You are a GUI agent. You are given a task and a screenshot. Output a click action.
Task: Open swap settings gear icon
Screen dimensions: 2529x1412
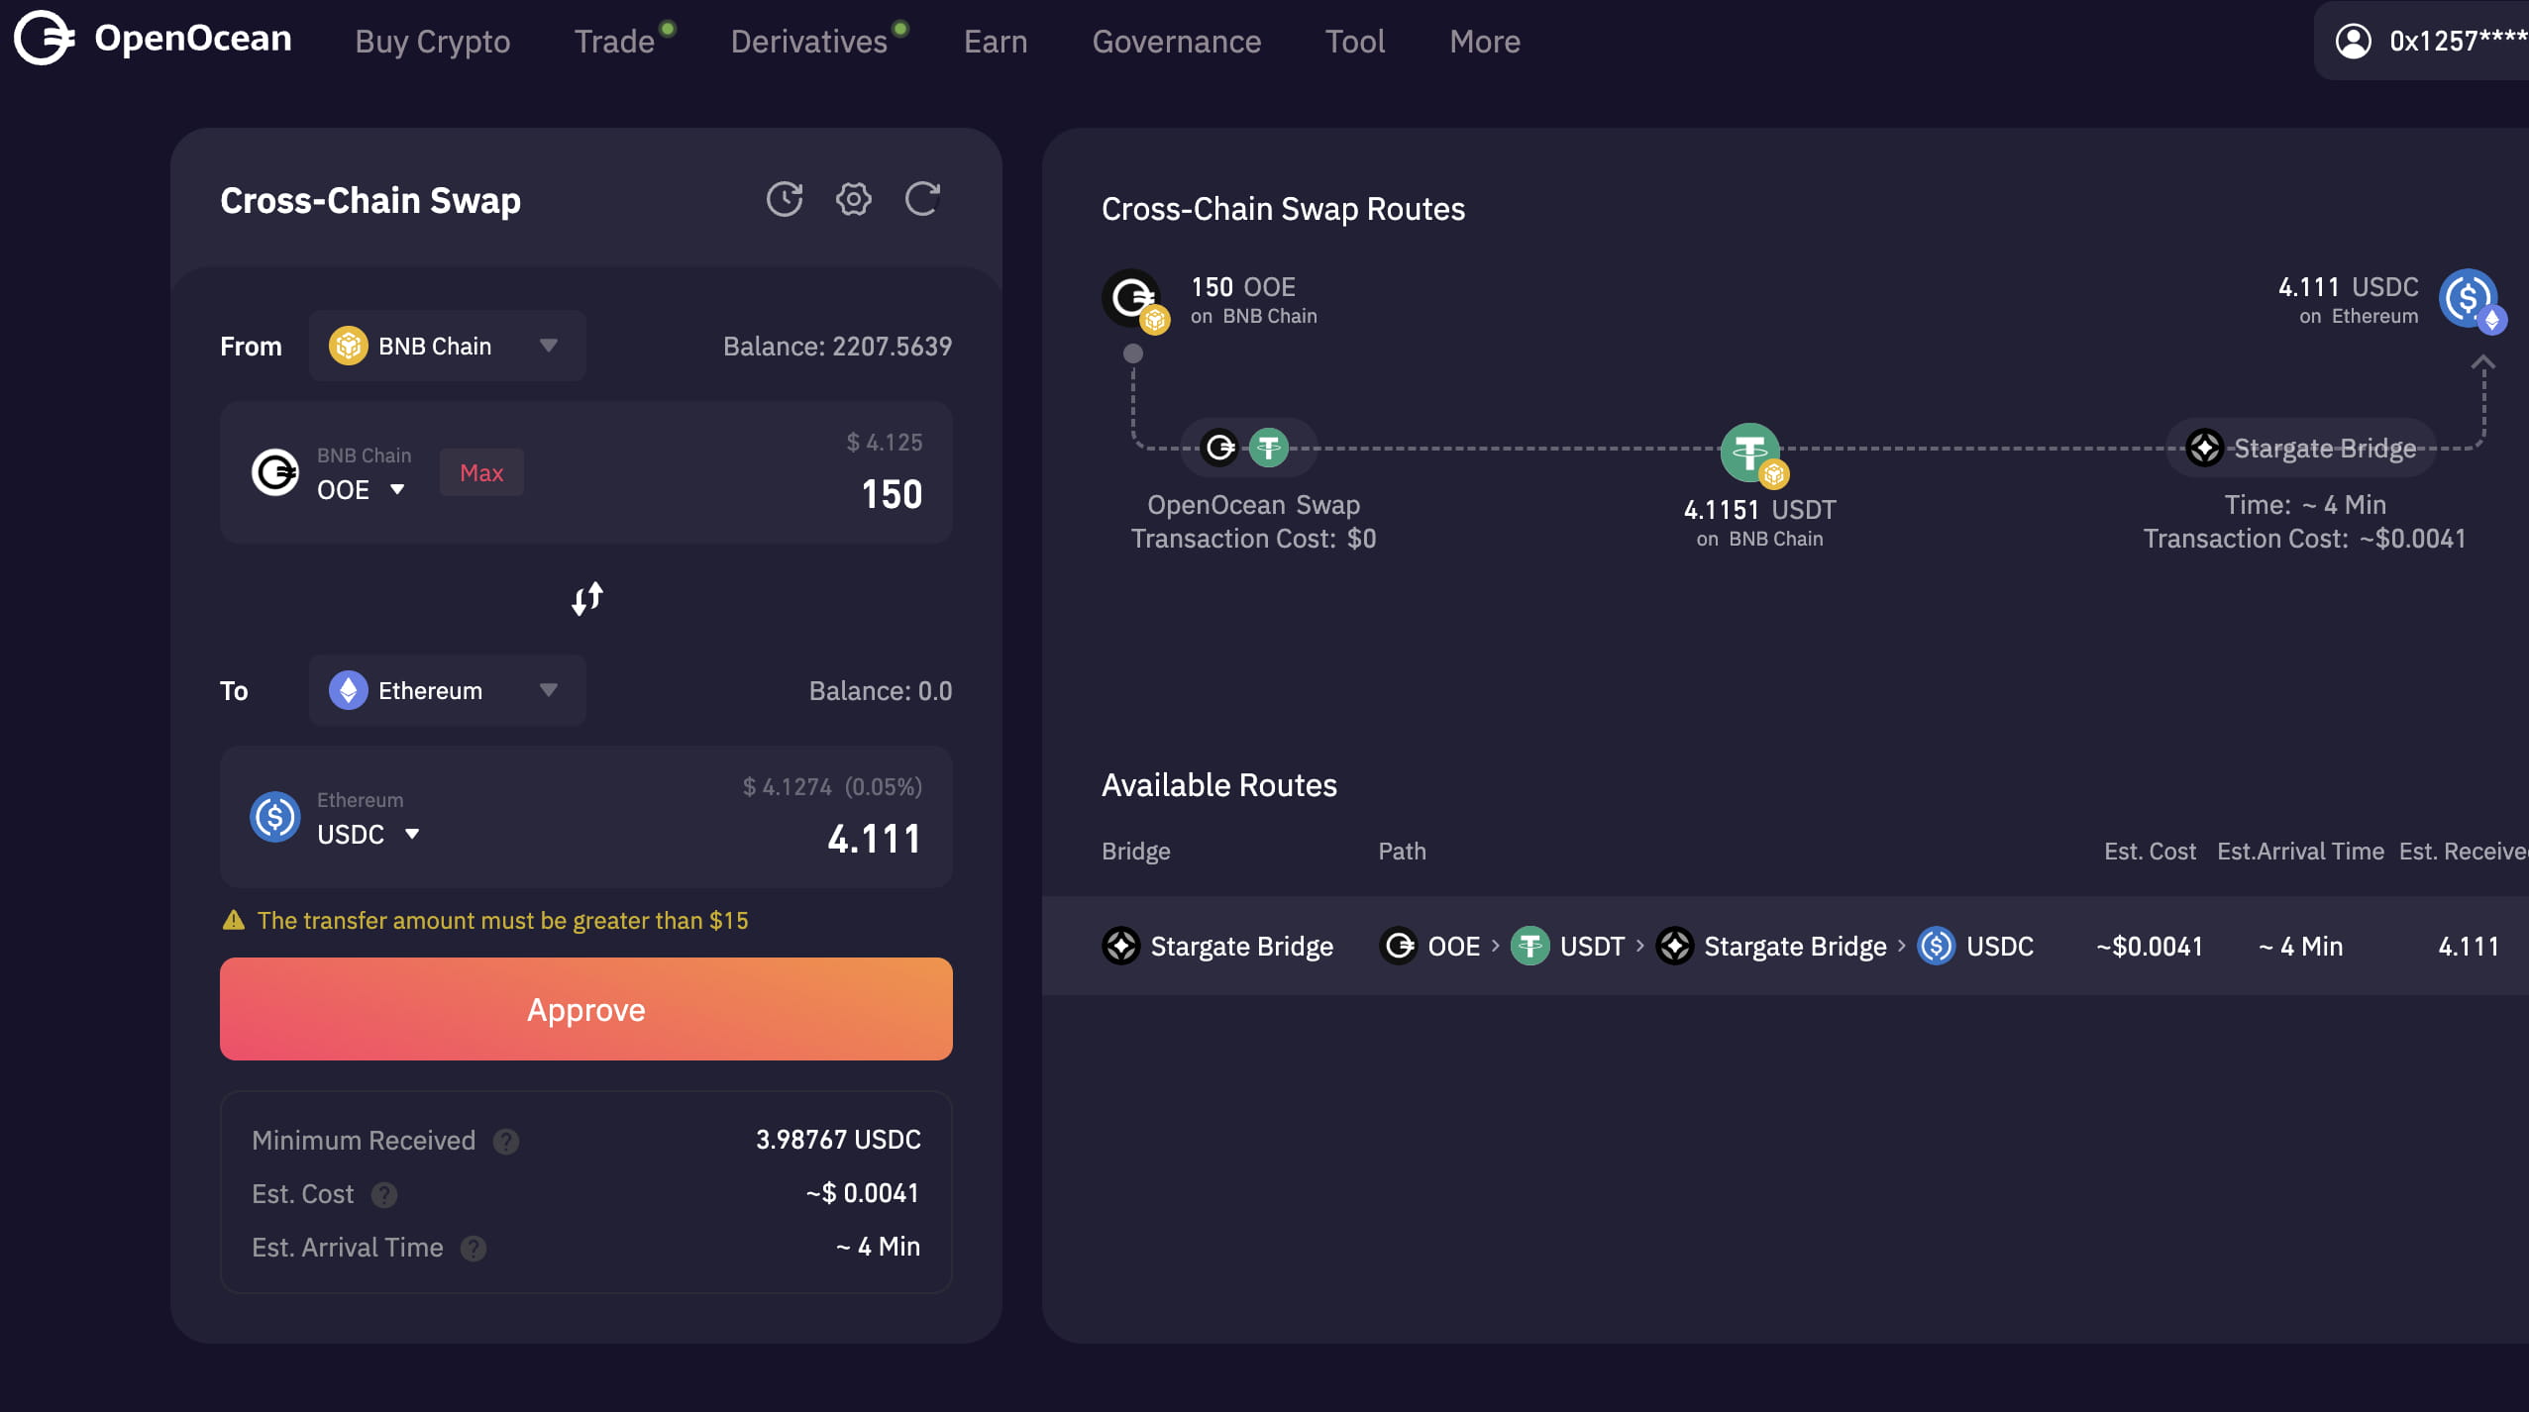click(x=853, y=199)
